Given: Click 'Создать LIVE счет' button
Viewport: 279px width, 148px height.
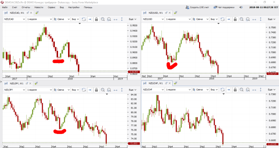Looking at the screenshot, I should [197, 7].
